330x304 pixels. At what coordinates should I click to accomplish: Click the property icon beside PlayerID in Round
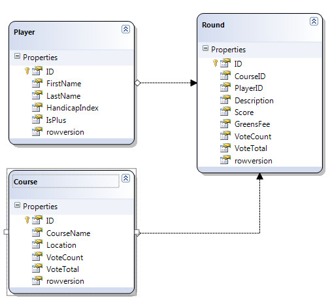pyautogui.click(x=225, y=88)
